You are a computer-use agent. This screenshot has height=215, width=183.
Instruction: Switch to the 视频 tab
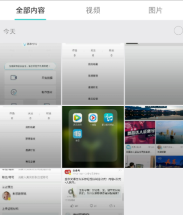tap(93, 11)
